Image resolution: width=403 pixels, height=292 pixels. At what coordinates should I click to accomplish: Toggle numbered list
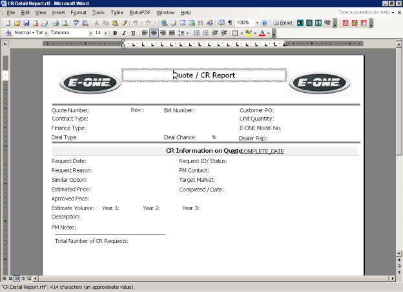196,33
